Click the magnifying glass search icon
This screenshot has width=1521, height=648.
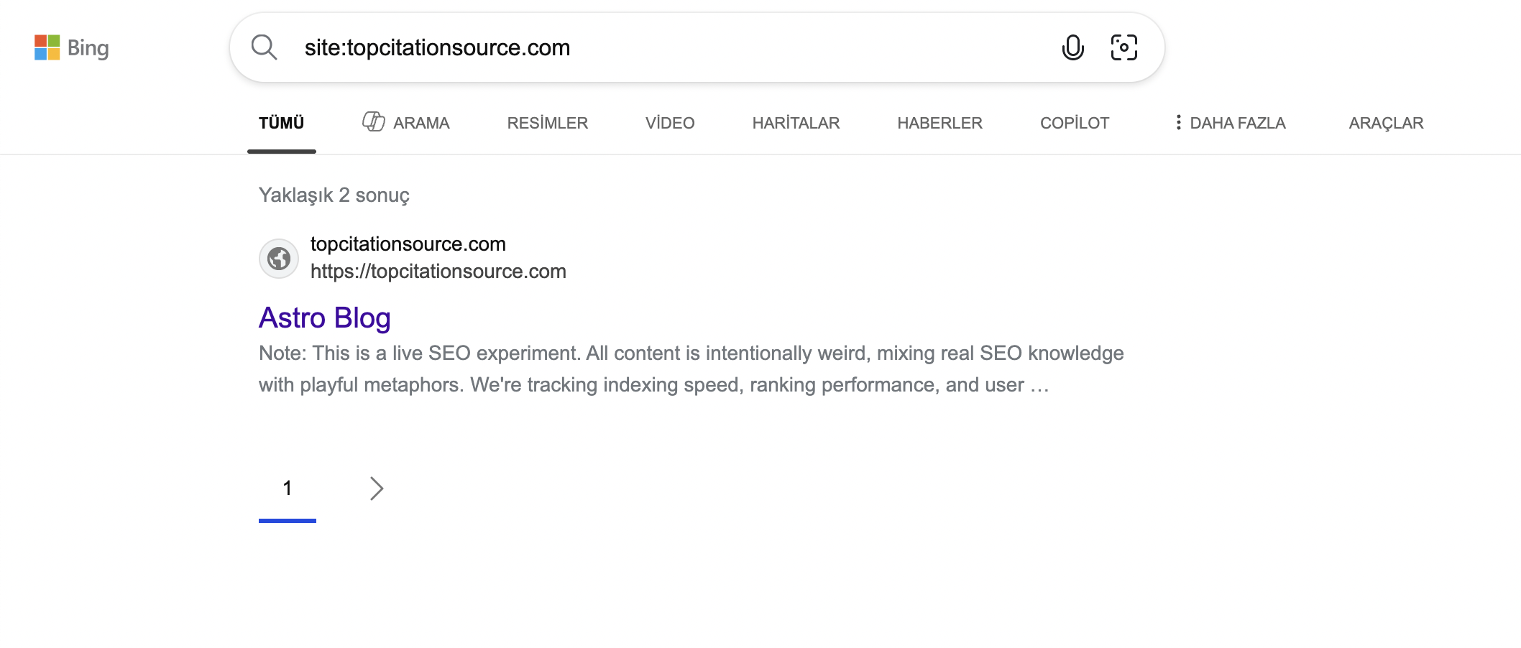click(x=264, y=47)
